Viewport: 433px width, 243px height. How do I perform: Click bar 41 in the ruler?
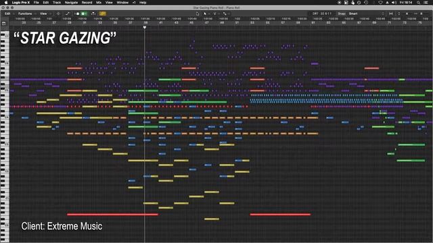pyautogui.click(x=161, y=23)
